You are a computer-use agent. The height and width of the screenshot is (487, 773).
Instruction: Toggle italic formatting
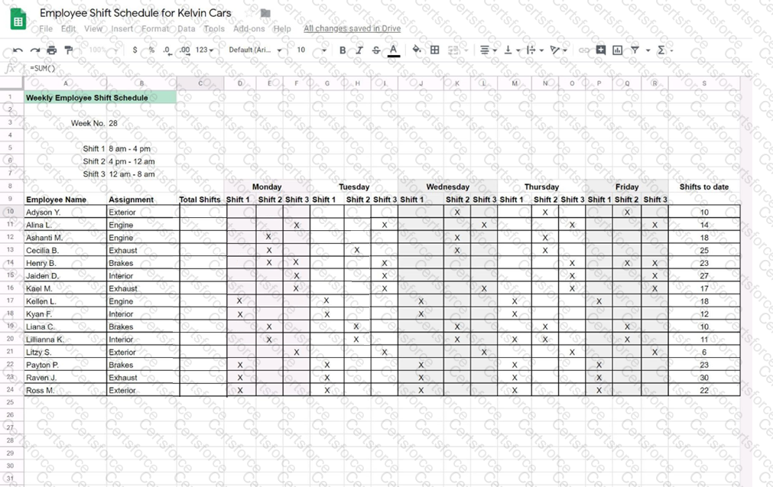pos(359,50)
